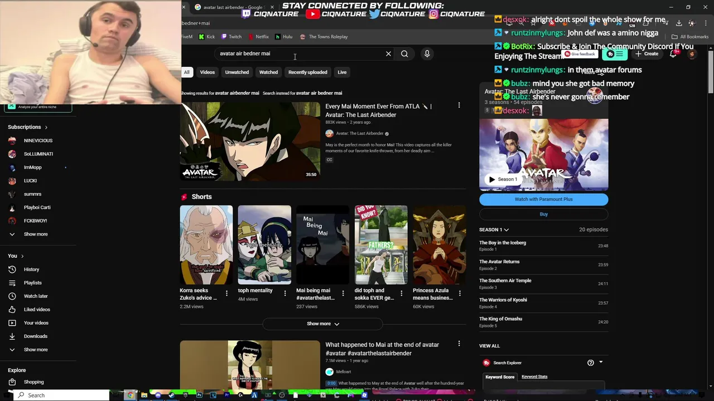Select the Recently uploaded filter chip
The height and width of the screenshot is (401, 714).
308,72
